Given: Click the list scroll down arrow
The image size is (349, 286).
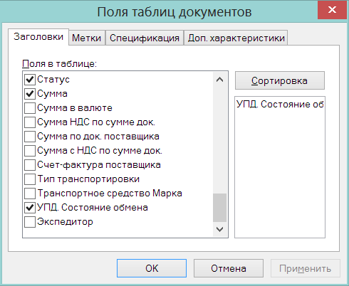Looking at the screenshot, I should 219,229.
